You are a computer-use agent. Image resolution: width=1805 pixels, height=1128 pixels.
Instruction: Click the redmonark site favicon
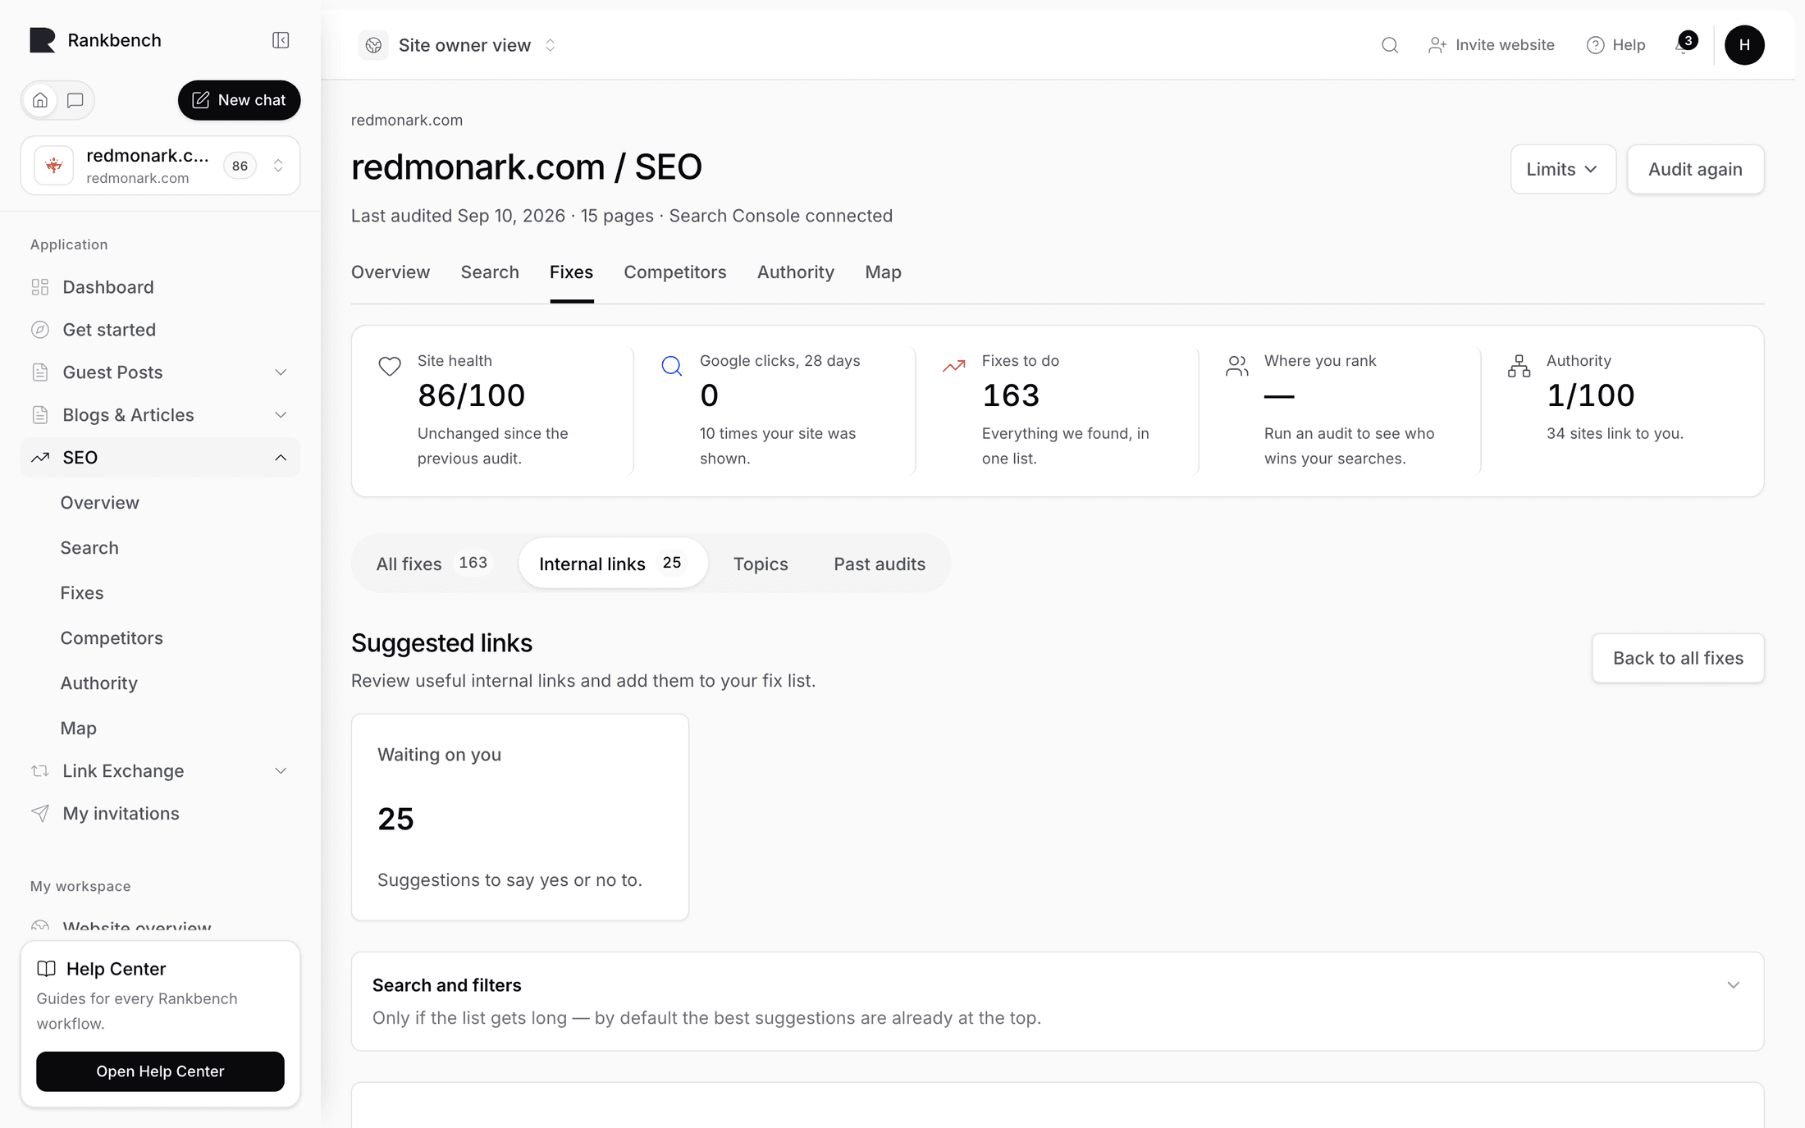[54, 166]
